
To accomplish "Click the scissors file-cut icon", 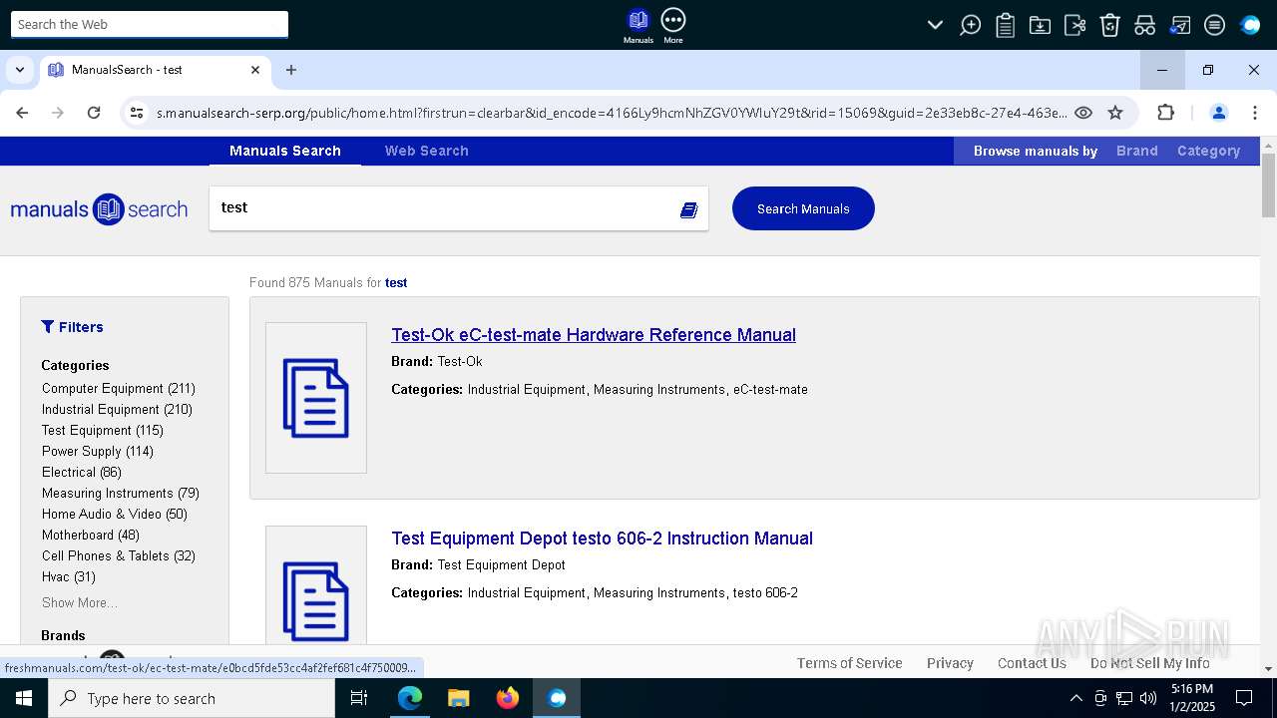I will click(1074, 26).
